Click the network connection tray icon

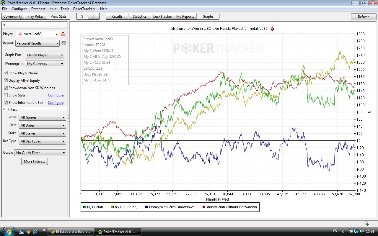click(356, 231)
